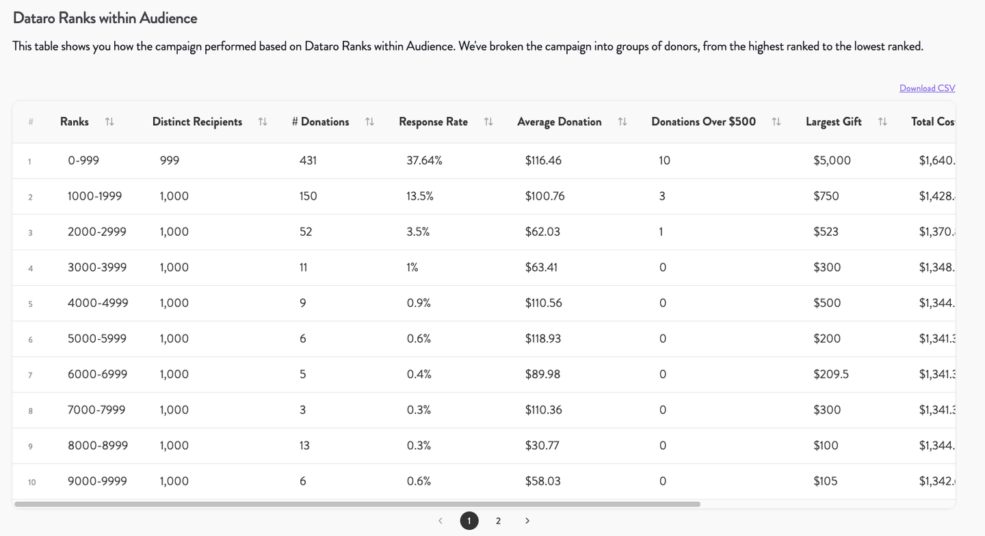Sort by Average Donation sort icon
Viewport: 985px width, 536px height.
coord(622,122)
